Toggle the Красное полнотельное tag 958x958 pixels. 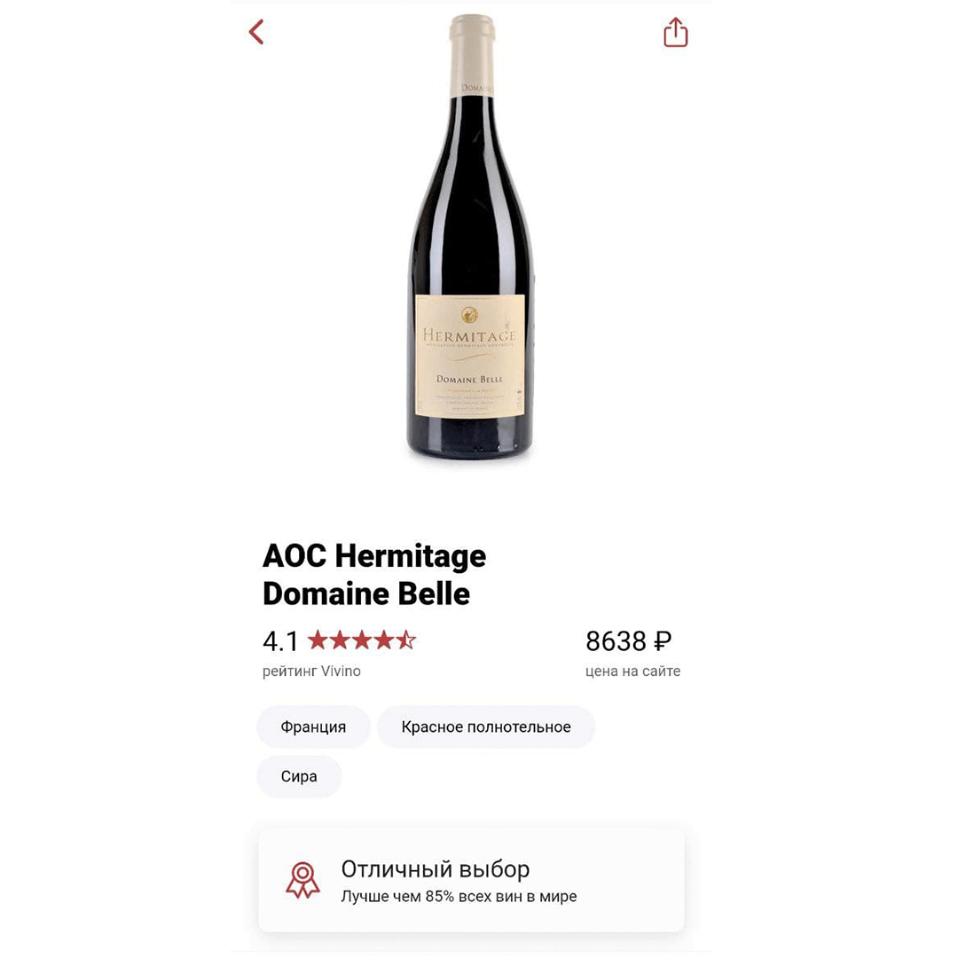(x=485, y=726)
